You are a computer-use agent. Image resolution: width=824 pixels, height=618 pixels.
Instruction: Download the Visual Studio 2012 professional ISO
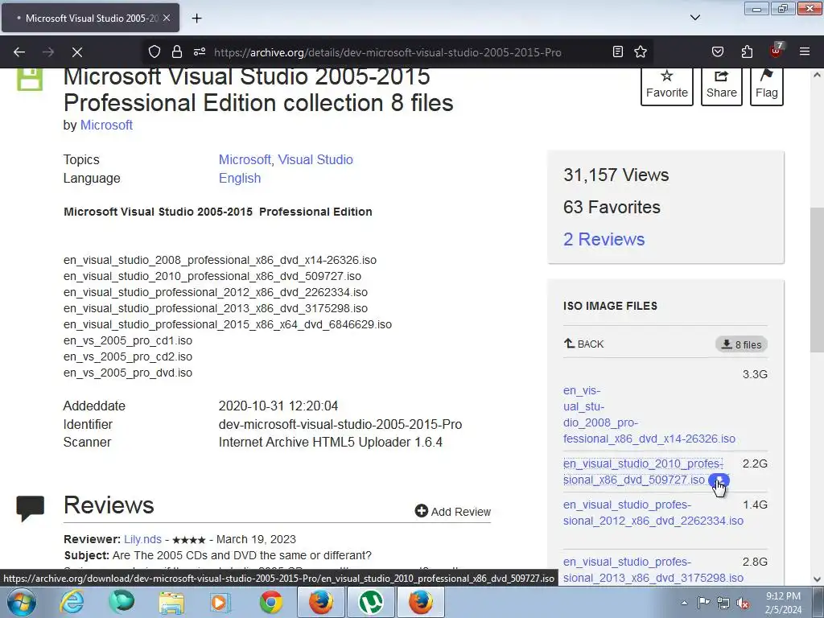click(x=653, y=513)
